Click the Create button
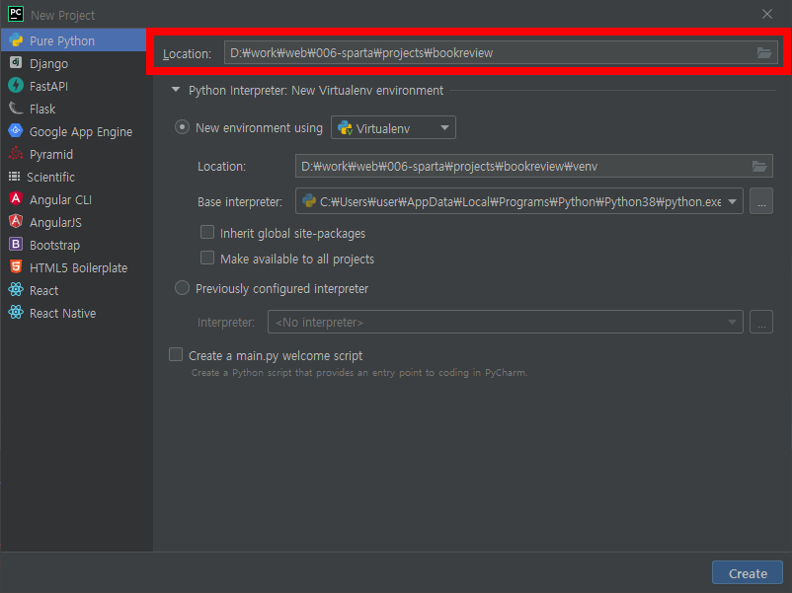Viewport: 792px width, 593px height. tap(748, 573)
